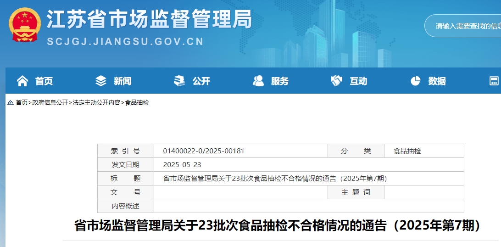Open the 首页 navigation menu item
501x247 pixels.
click(44, 81)
